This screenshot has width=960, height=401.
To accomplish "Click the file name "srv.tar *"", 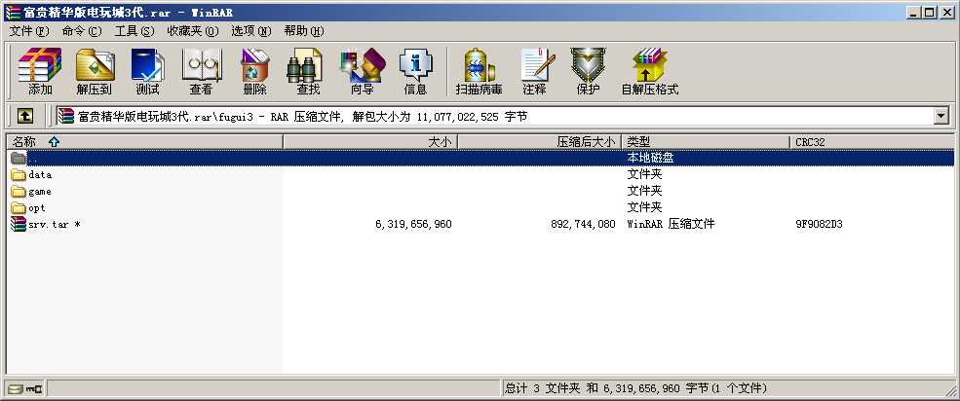I will (55, 224).
